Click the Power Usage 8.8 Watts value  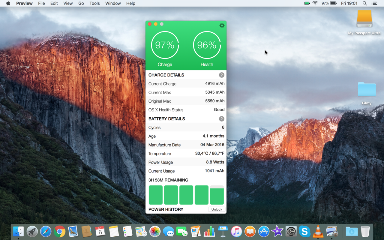215,162
